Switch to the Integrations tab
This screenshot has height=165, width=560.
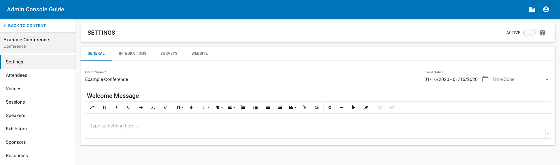(x=132, y=54)
